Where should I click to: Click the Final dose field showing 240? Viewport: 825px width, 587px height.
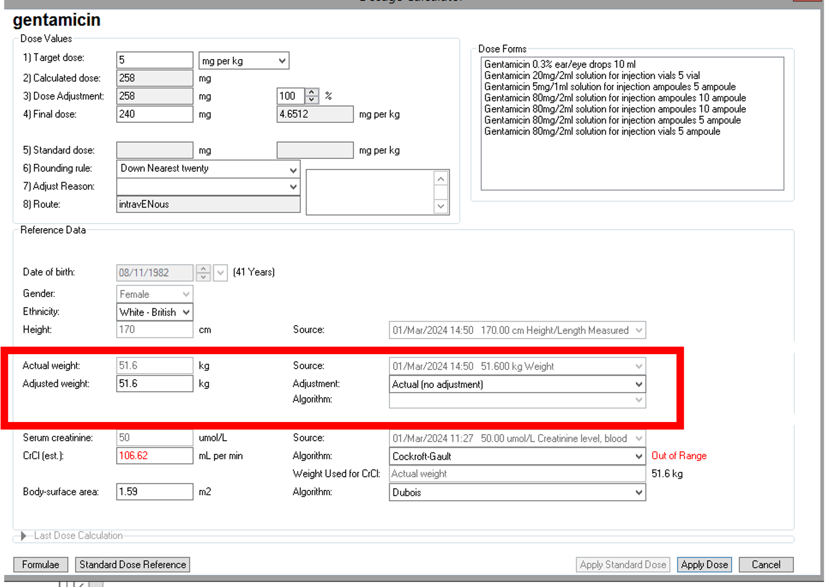[154, 114]
